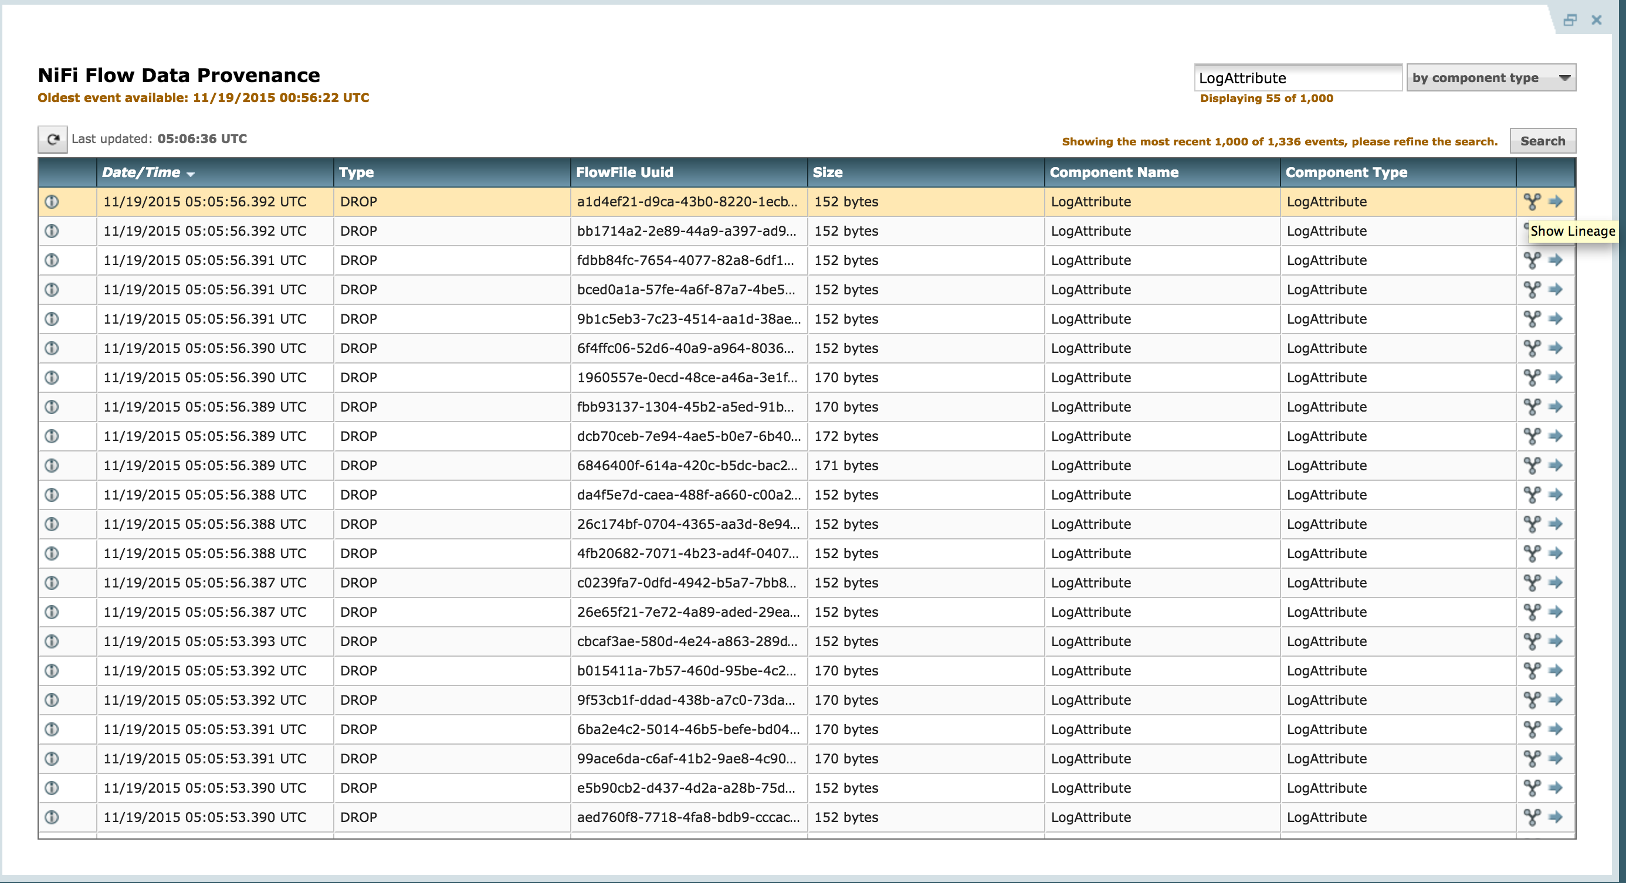Pop out provenance window icon at top right
The height and width of the screenshot is (883, 1626).
[x=1570, y=20]
